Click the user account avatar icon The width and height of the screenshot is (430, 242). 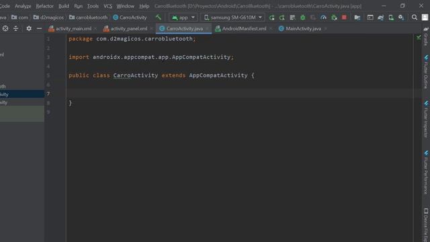coord(425,17)
